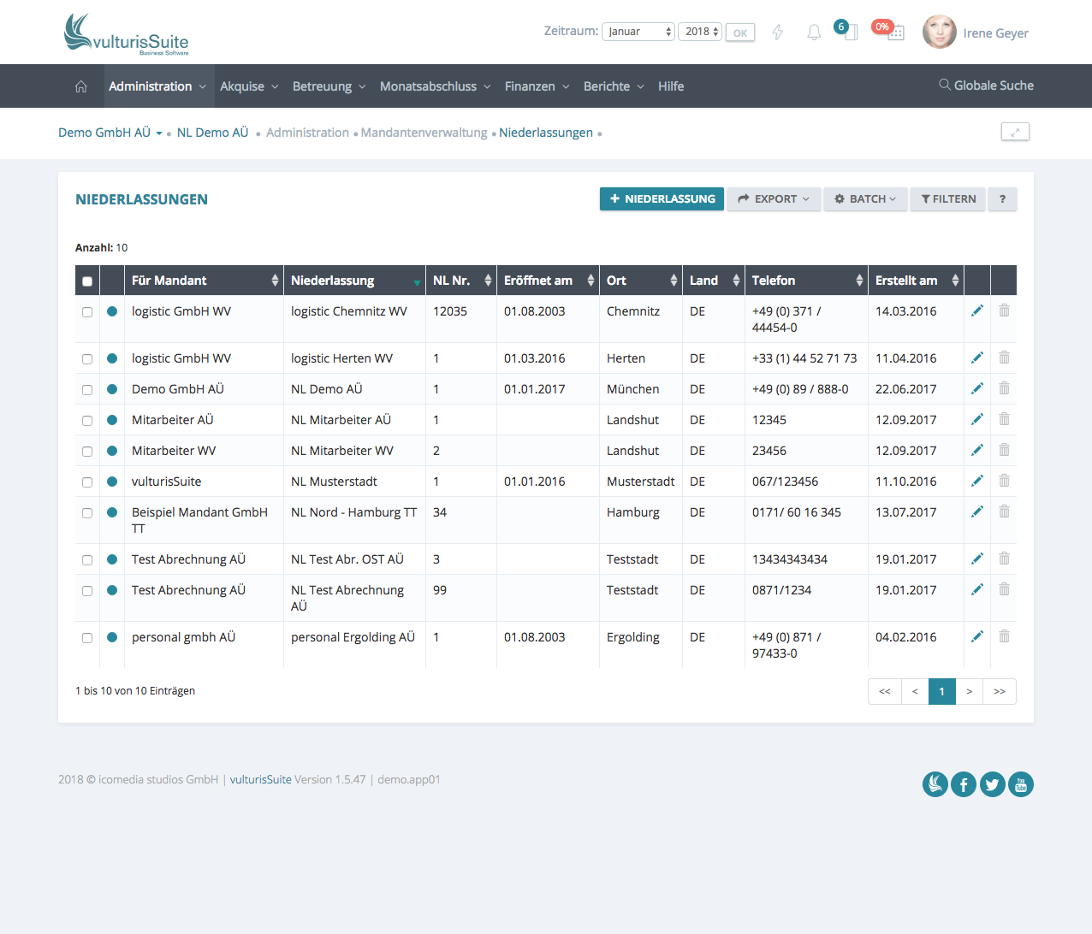Viewport: 1092px width, 934px height.
Task: Open the Batch dropdown menu
Action: 865,199
